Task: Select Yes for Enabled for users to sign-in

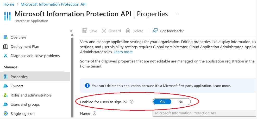Action: tap(162, 102)
